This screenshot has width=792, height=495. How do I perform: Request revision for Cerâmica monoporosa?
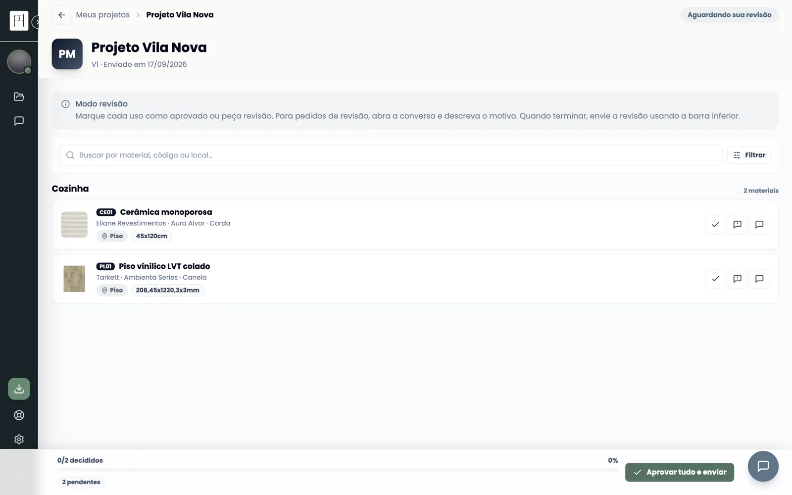737,224
